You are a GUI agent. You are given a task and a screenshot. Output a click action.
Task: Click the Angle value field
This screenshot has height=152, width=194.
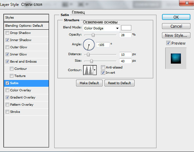103,45
